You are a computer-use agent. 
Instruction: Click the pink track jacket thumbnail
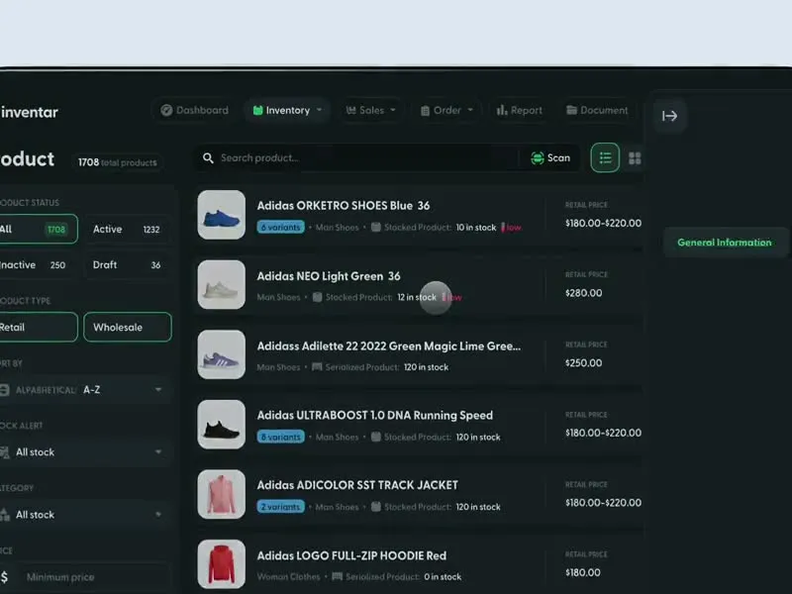point(221,494)
